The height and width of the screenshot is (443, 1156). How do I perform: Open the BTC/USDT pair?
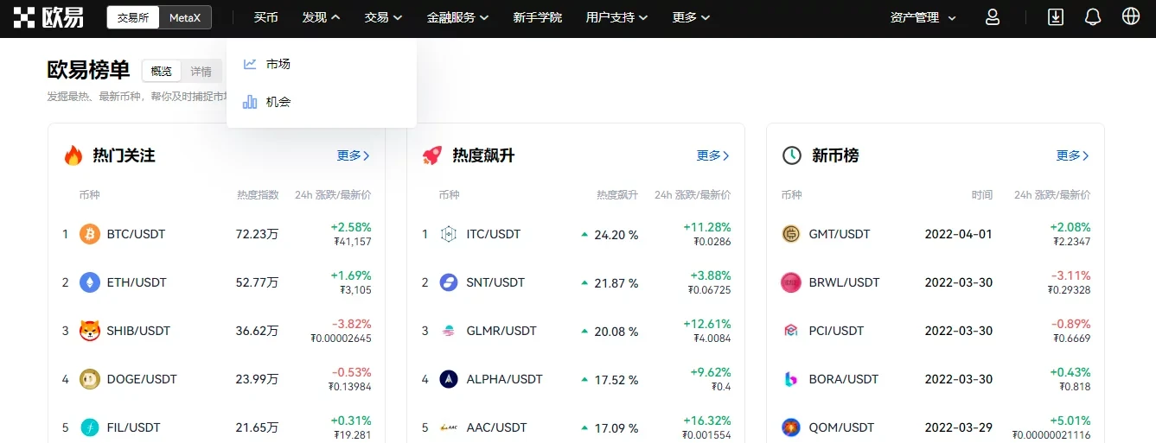tap(136, 234)
